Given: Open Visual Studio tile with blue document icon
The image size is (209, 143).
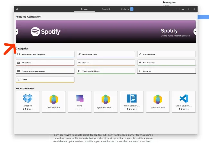Looking at the screenshot, I should click(132, 102).
